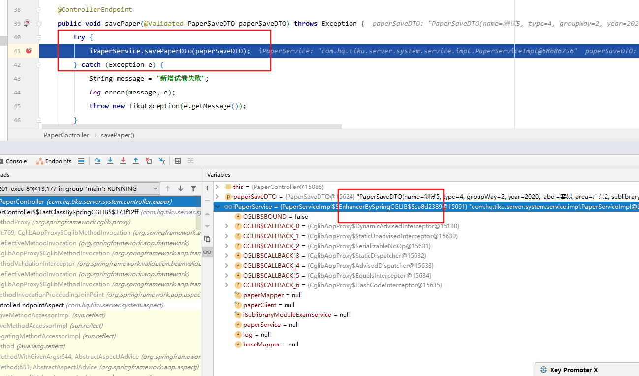The height and width of the screenshot is (376, 639).
Task: Select the PaperController stack frame
Action: point(100,202)
